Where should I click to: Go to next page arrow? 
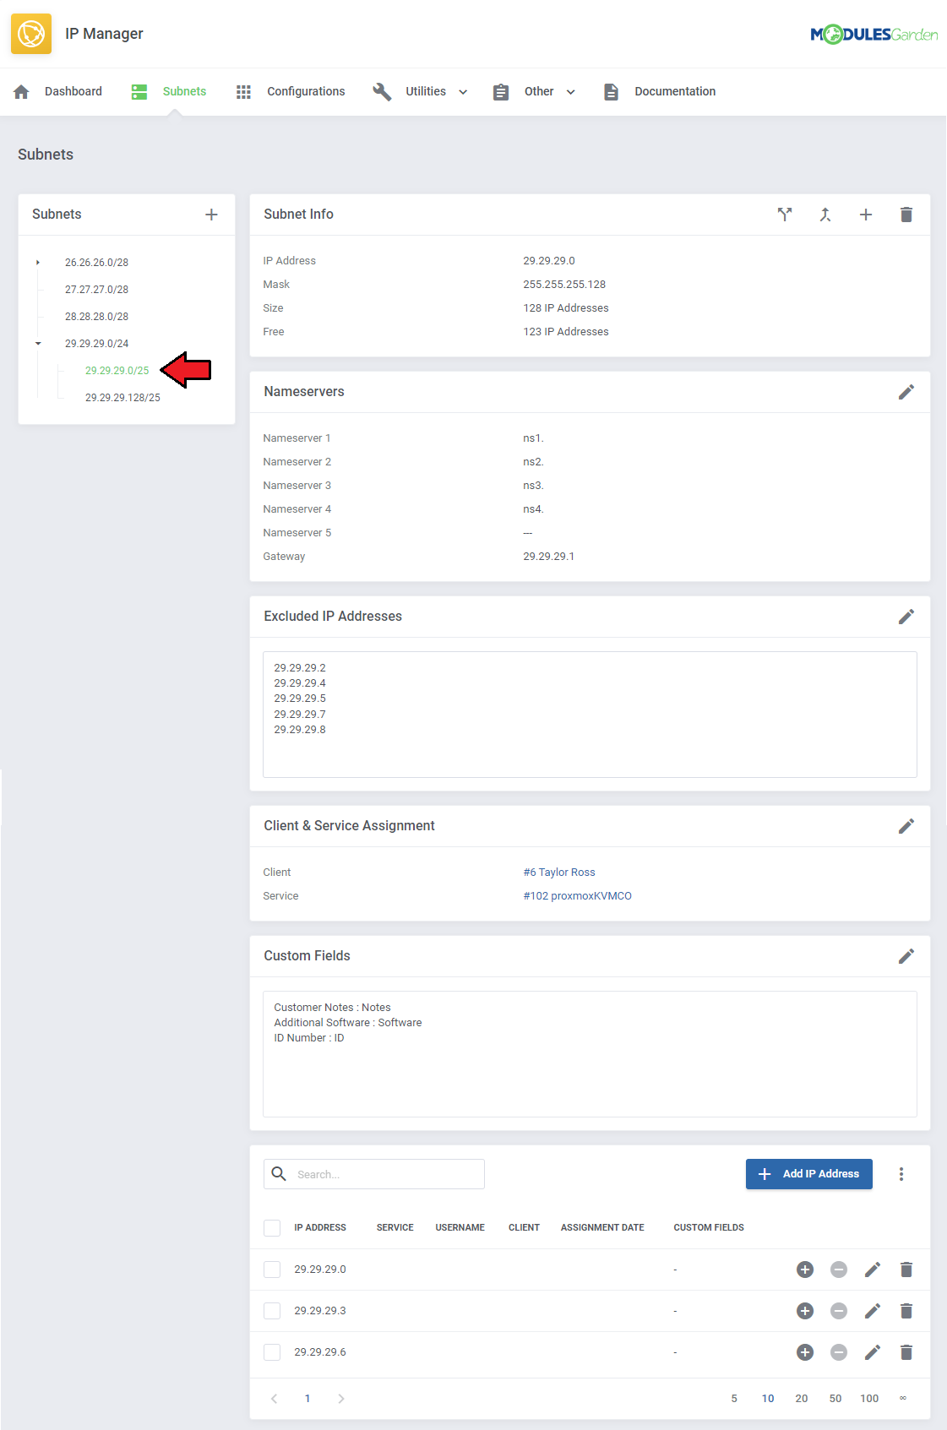(x=341, y=1399)
